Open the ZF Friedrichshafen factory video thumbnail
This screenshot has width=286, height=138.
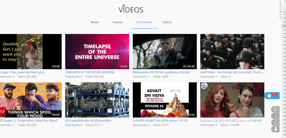pyautogui.click(x=97, y=100)
